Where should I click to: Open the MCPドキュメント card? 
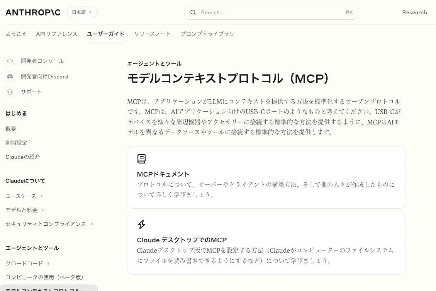pos(266,177)
